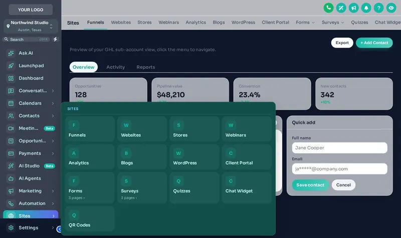The height and width of the screenshot is (238, 401).
Task: Click the + Add Contact button
Action: click(374, 43)
